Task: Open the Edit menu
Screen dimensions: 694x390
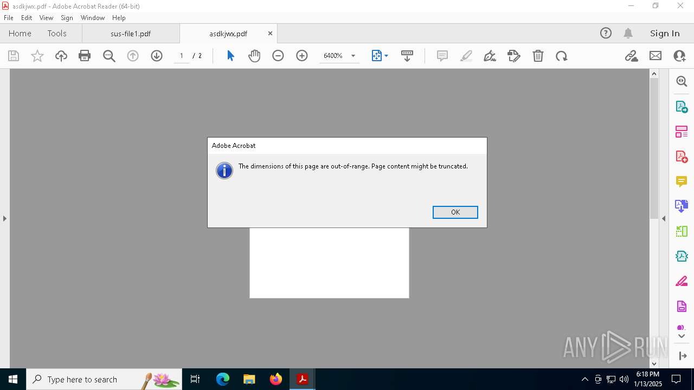Action: point(27,18)
